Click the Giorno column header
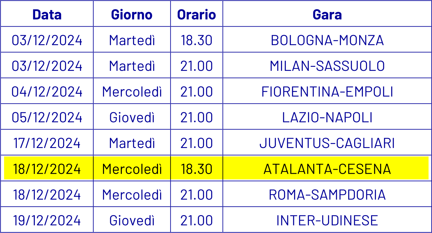The width and height of the screenshot is (432, 233). click(132, 14)
